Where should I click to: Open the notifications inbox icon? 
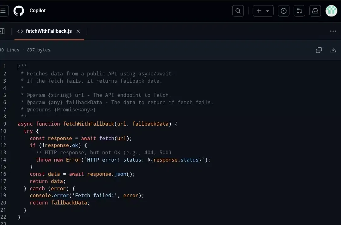coord(315,11)
